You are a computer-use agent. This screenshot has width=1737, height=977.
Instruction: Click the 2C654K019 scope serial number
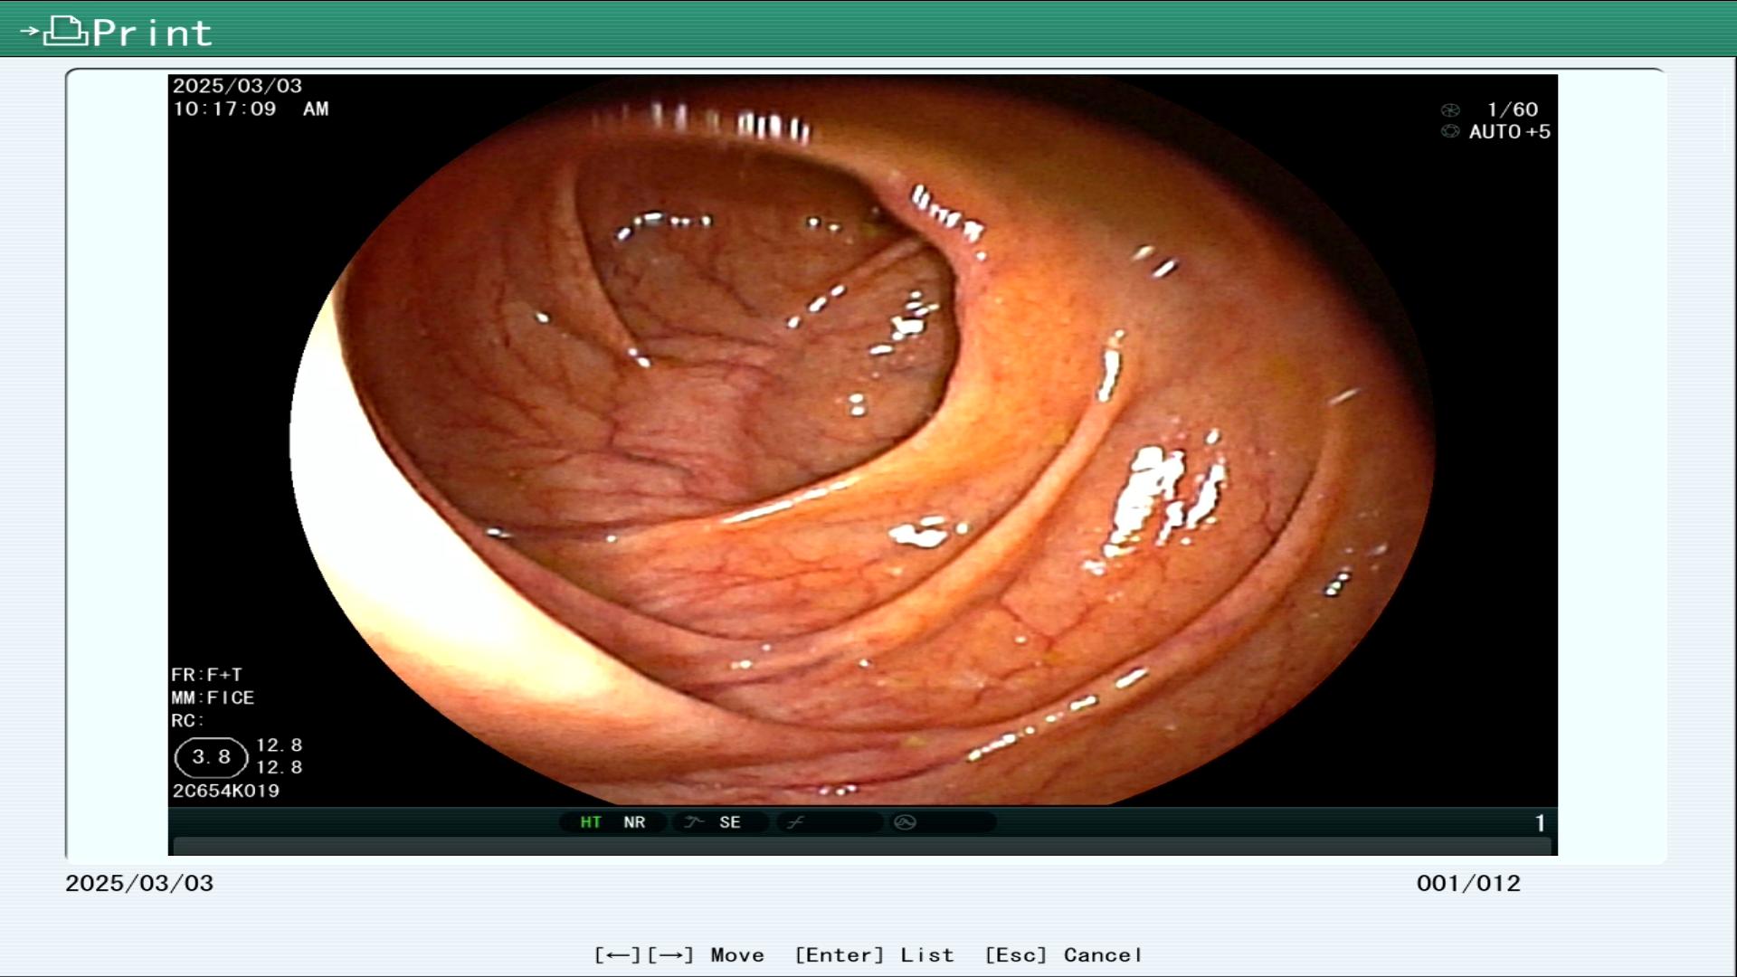[x=226, y=791]
